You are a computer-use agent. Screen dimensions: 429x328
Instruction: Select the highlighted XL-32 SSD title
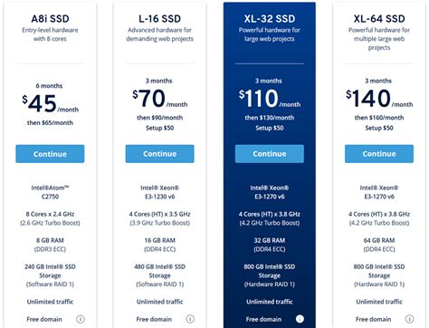(x=270, y=19)
